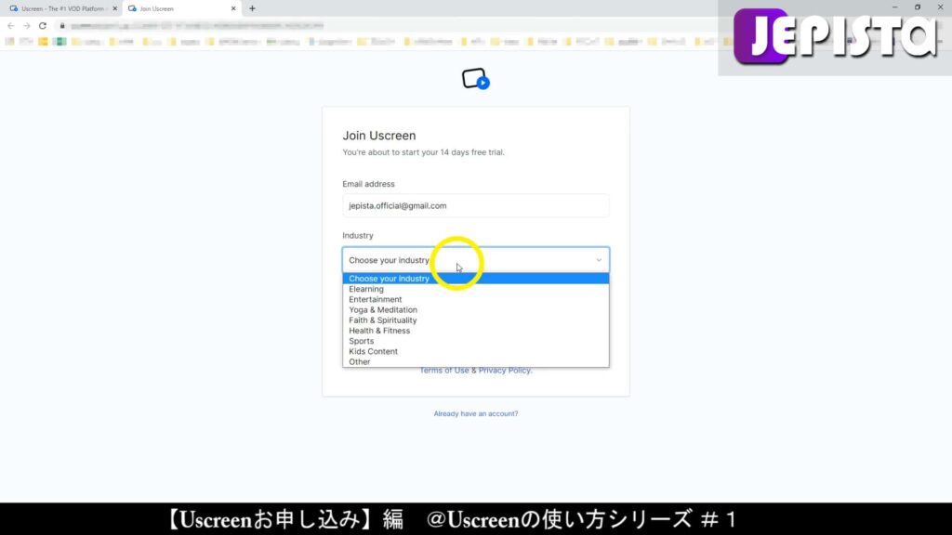
Task: Select Yoga & Meditation as your industry
Action: (382, 309)
